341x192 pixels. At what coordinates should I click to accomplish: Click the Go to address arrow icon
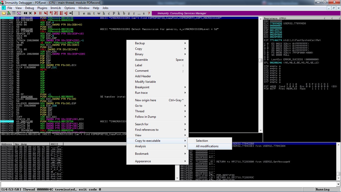(x=71, y=13)
